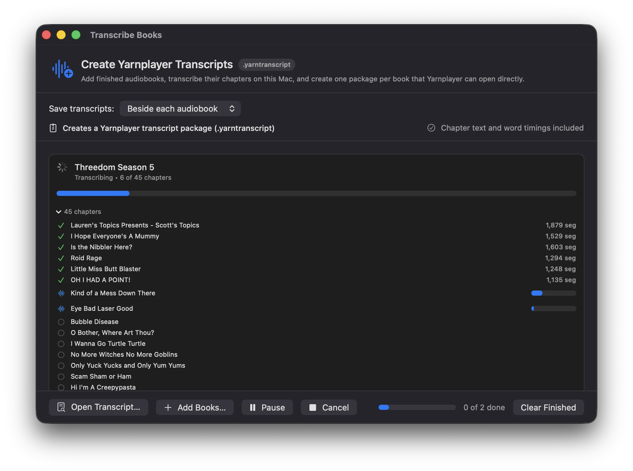Click the Create Yarnplayer Transcripts heading
Screen dimensions: 633x471
pos(157,64)
